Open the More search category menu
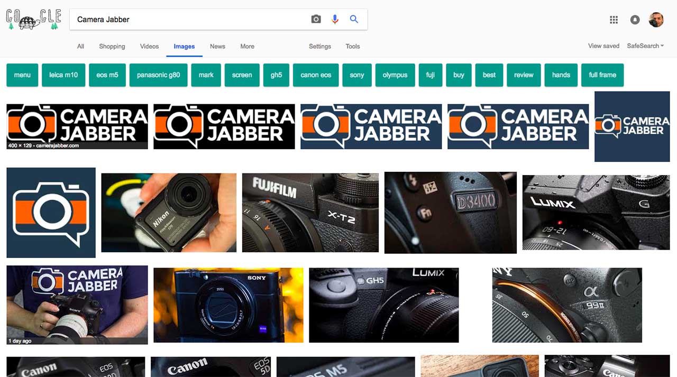Screen dimensions: 677x377 [x=247, y=47]
